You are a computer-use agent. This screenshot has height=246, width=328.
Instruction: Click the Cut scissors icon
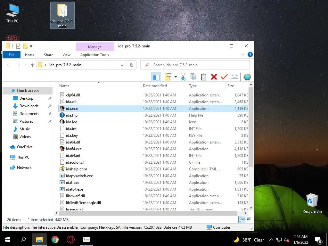183,77
